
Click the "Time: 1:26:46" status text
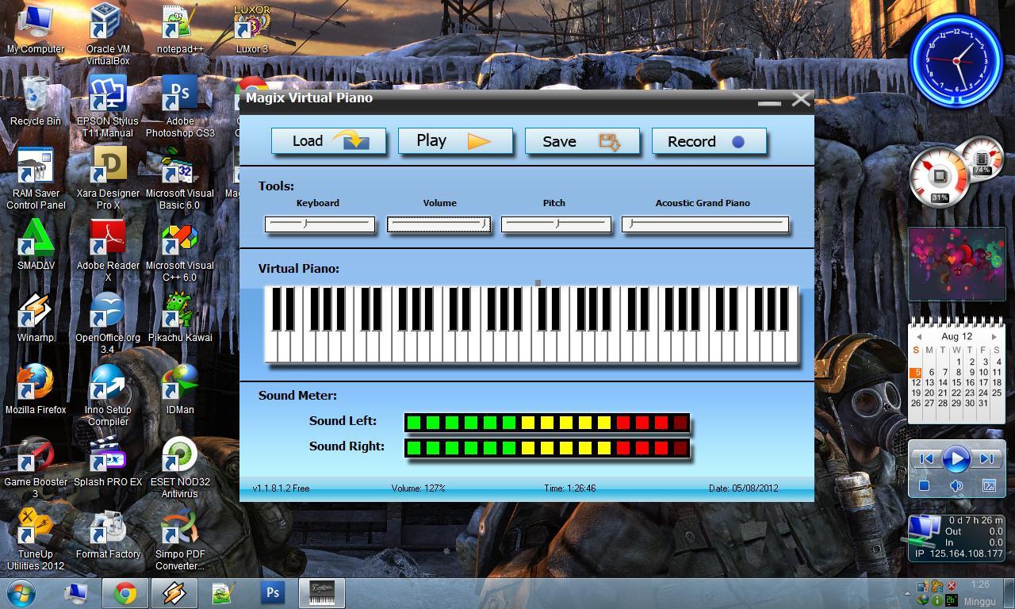(x=569, y=488)
